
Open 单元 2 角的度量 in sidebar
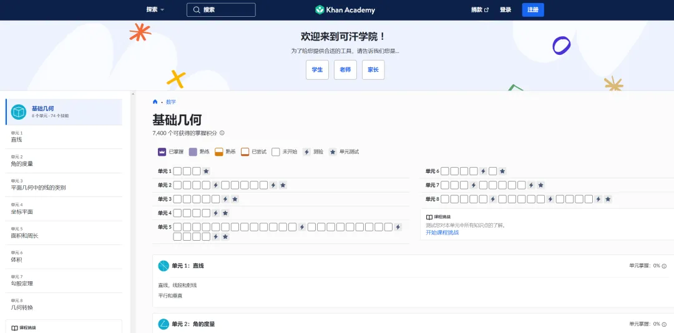[64, 161]
